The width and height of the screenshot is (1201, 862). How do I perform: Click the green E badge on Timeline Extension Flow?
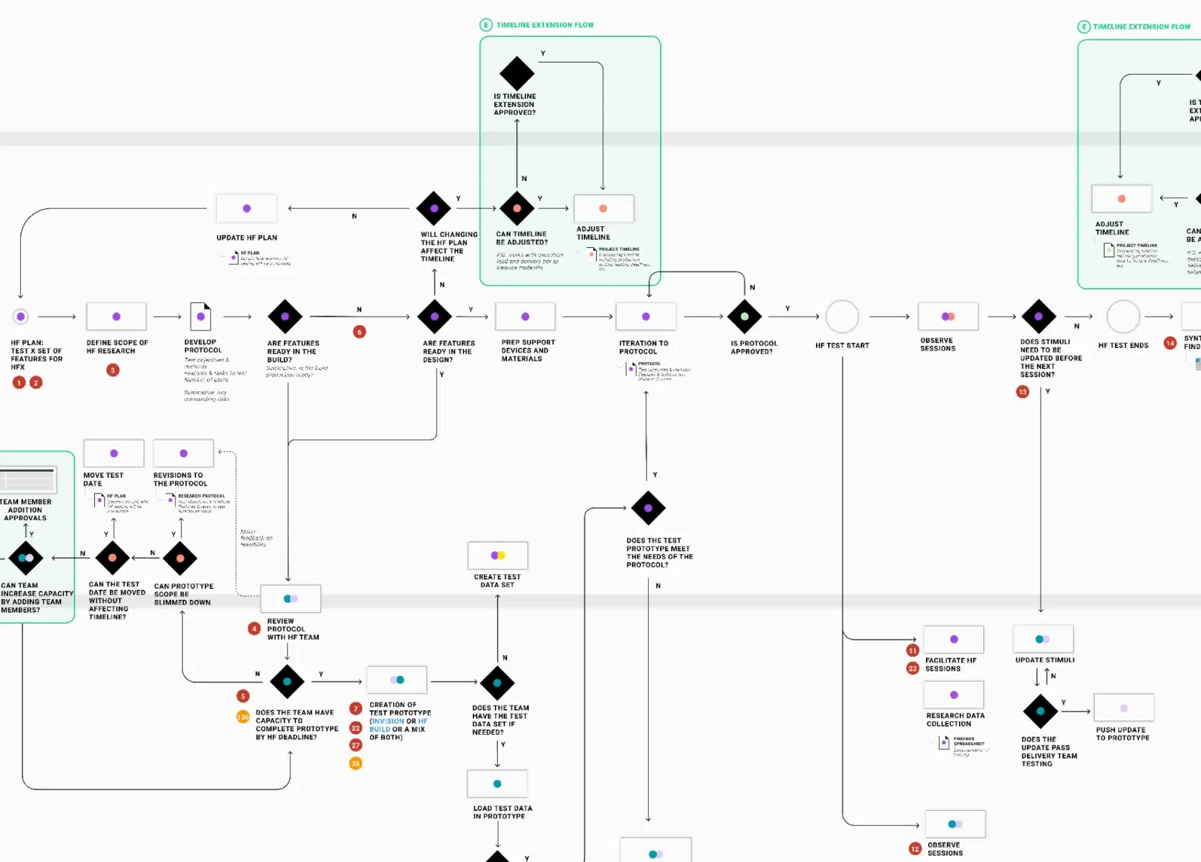click(486, 24)
